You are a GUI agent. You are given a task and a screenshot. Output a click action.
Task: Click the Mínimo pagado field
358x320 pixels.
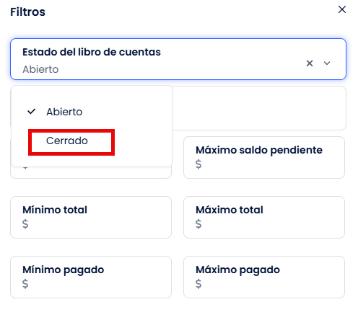click(x=91, y=277)
